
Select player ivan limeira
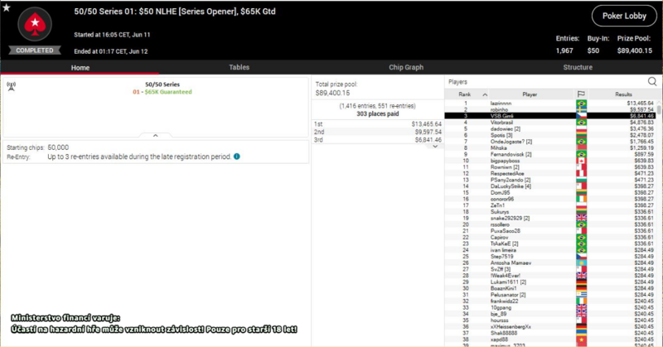pyautogui.click(x=503, y=250)
